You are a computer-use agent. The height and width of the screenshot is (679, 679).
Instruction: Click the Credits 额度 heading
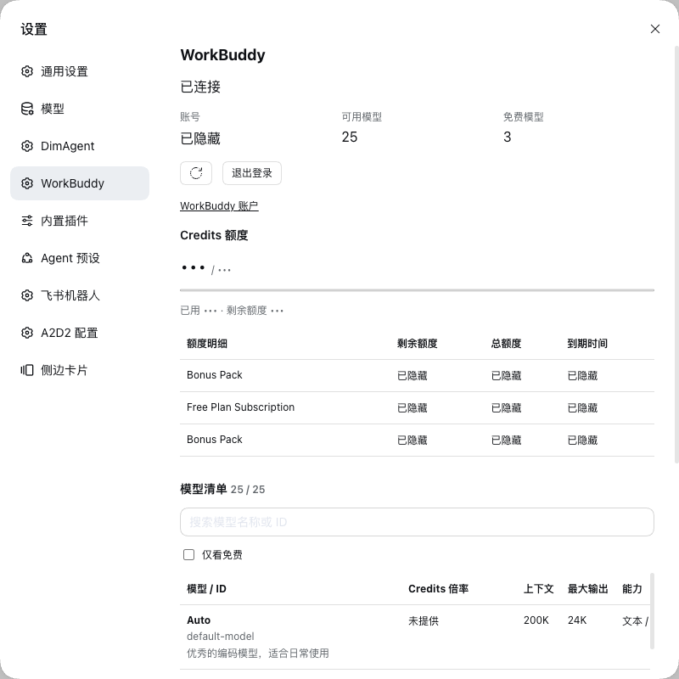tap(214, 236)
